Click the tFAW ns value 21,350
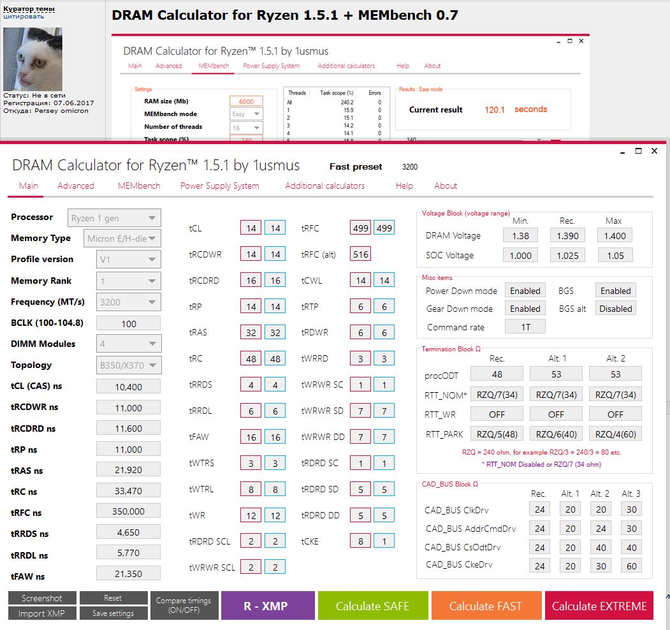This screenshot has width=670, height=630. (129, 574)
